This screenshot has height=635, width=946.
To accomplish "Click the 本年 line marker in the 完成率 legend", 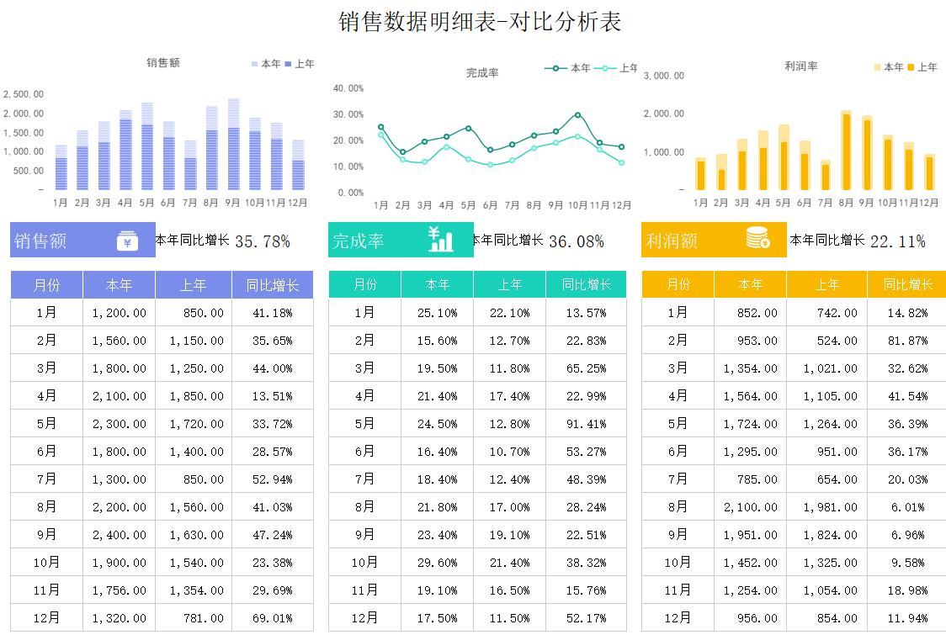I will click(x=555, y=67).
